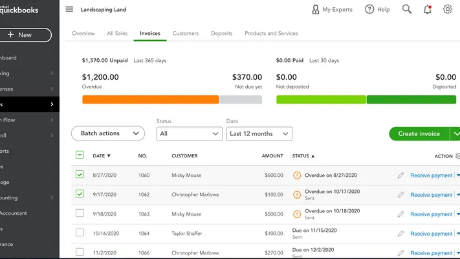Open the settings gear in header
Image resolution: width=460 pixels, height=259 pixels.
click(x=448, y=10)
